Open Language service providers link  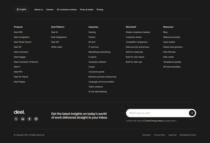coord(101,82)
